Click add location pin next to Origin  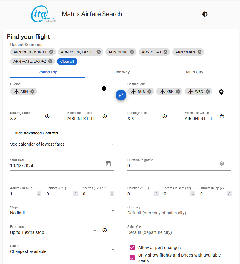coord(104,89)
